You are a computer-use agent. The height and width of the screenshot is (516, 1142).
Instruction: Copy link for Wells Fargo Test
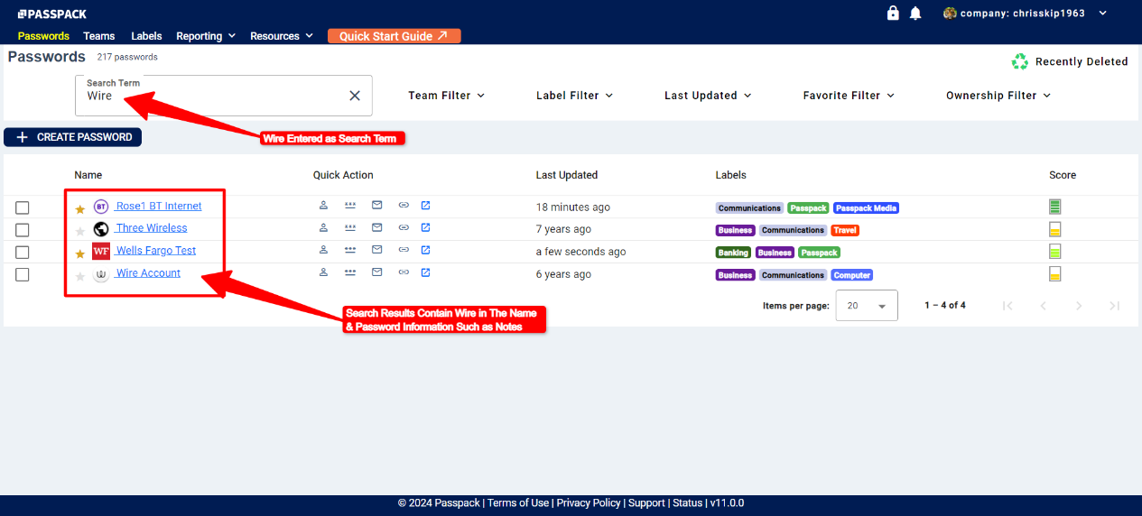pyautogui.click(x=404, y=251)
